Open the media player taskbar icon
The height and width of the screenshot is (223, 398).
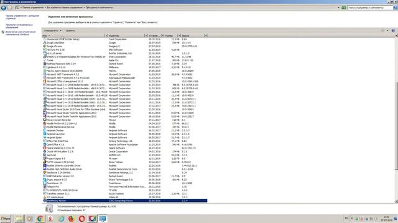click(29, 219)
